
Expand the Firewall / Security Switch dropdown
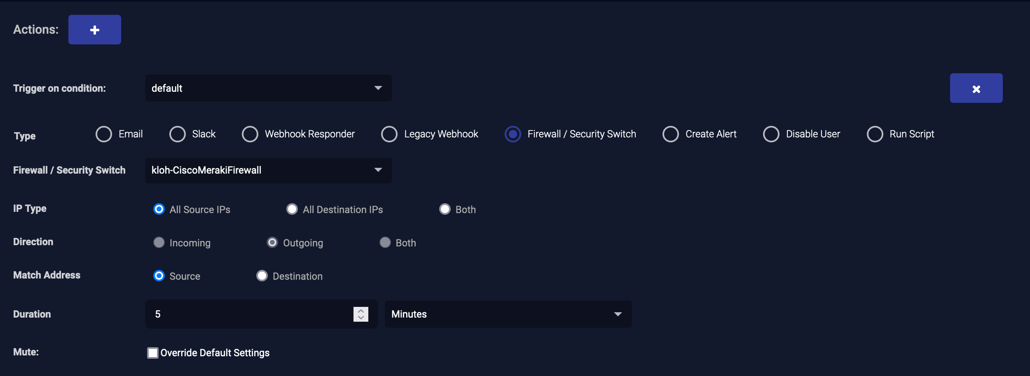click(268, 170)
